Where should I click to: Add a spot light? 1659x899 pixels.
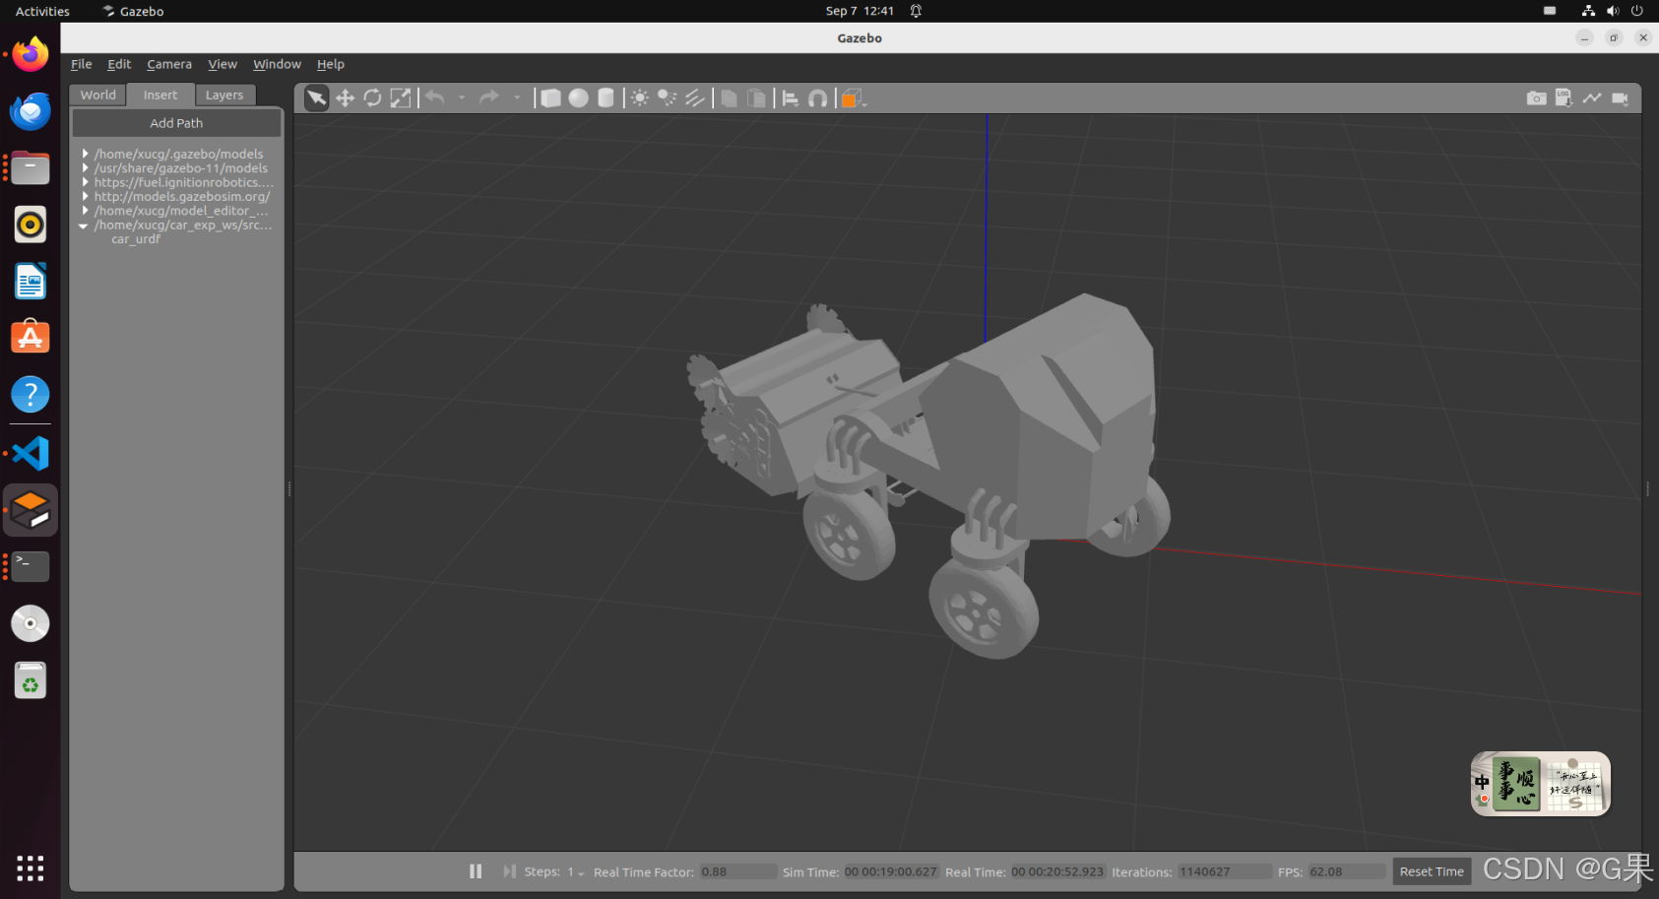click(668, 97)
